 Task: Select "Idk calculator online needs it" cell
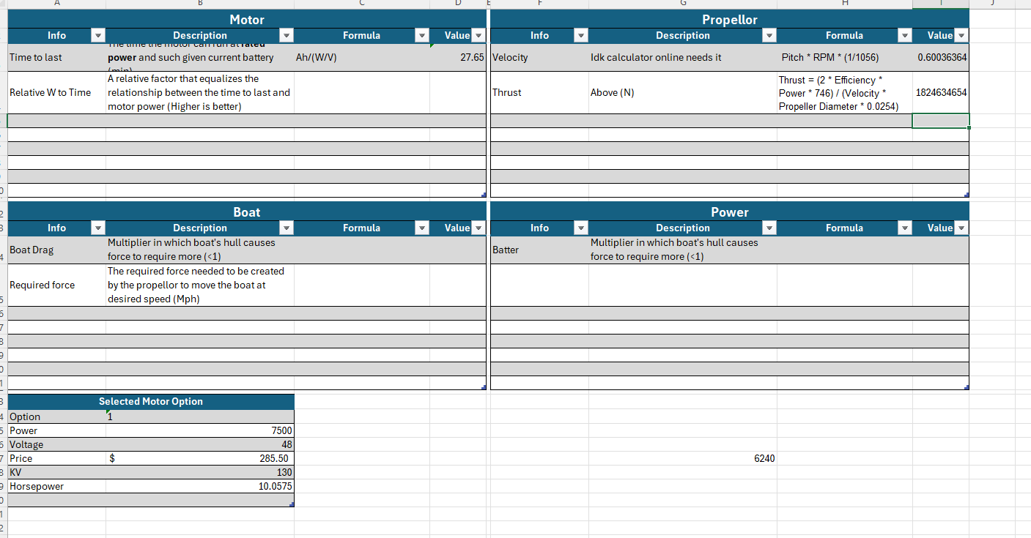683,57
